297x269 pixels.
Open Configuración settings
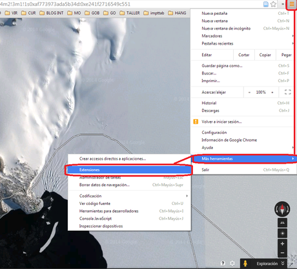(242, 133)
